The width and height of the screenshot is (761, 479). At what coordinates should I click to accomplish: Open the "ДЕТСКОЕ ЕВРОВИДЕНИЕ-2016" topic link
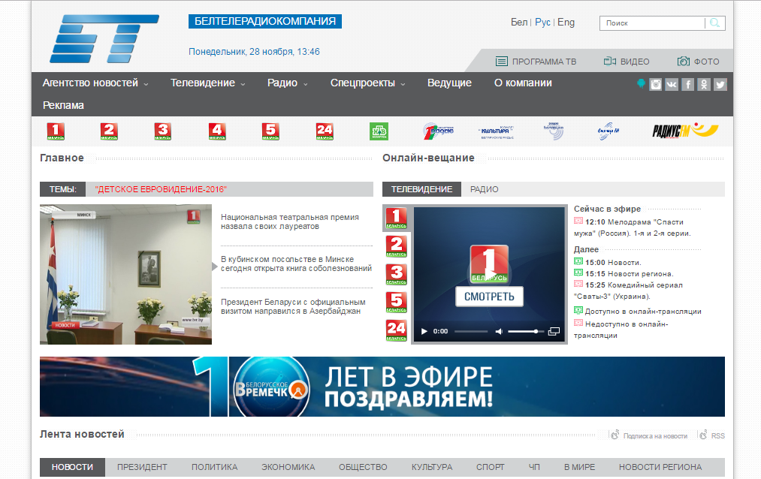click(x=161, y=189)
